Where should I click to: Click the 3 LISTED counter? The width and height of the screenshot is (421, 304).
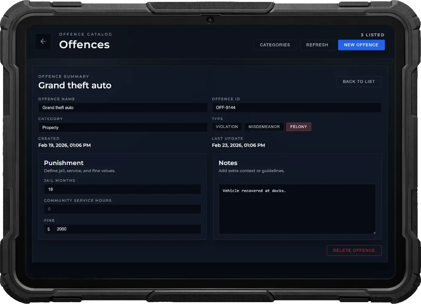[373, 35]
